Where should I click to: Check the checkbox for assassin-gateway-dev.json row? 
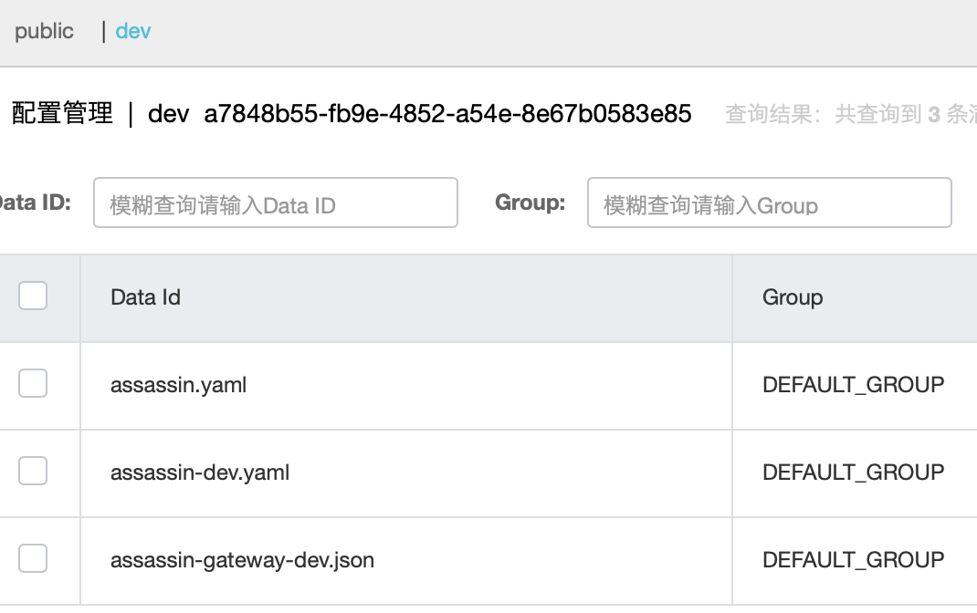(33, 558)
